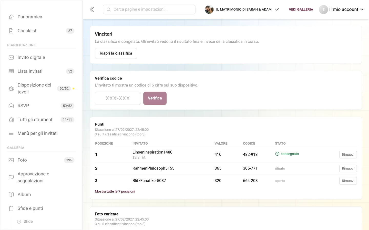The width and height of the screenshot is (369, 230).
Task: Focus the XXX-XXX code input field
Action: tap(118, 98)
